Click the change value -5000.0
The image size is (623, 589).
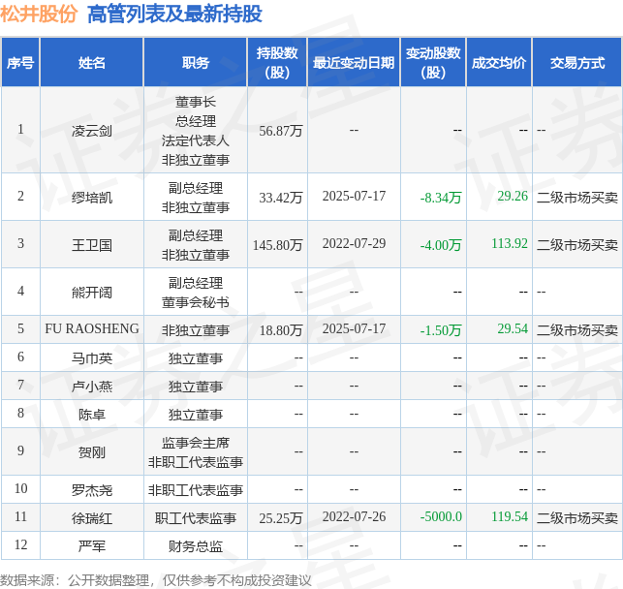pos(441,516)
